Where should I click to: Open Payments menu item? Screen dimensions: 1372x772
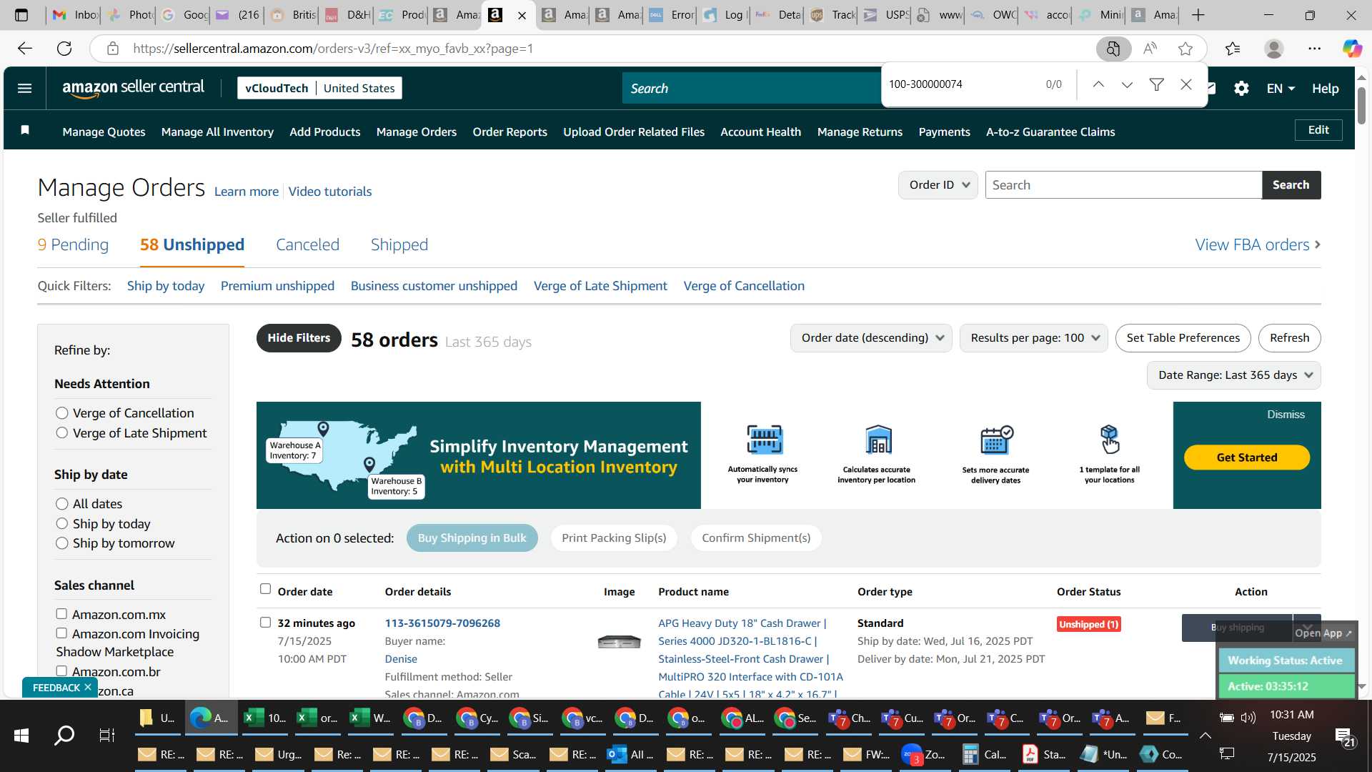(944, 132)
